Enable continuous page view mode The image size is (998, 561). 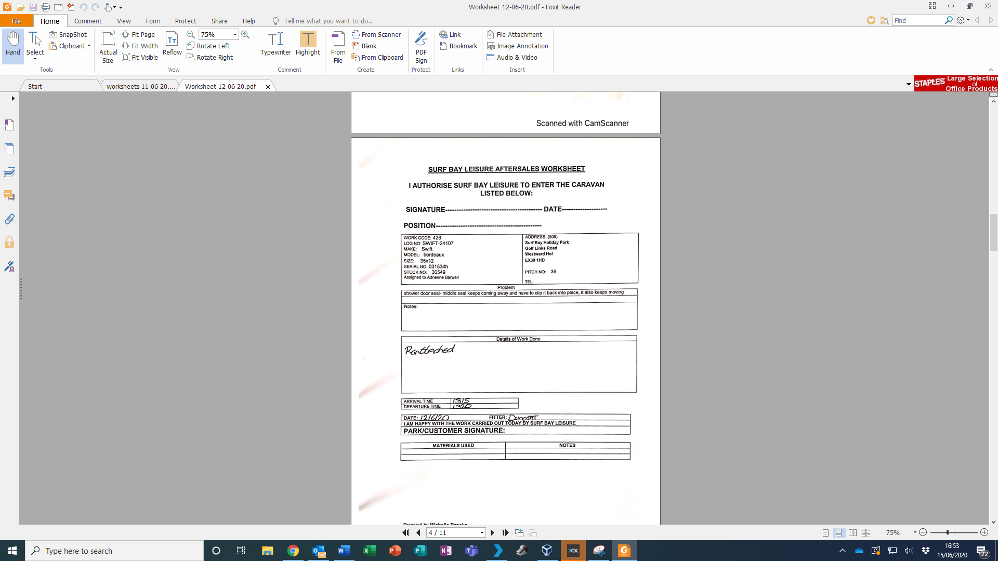(x=838, y=532)
